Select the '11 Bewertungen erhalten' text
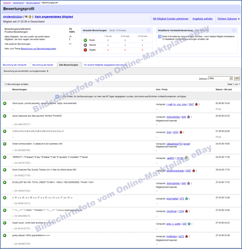The width and height of the screenshot is (242, 249). [x=16, y=85]
